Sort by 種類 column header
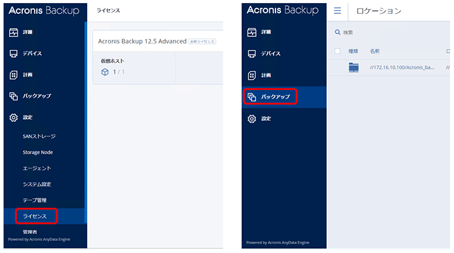 pos(353,51)
